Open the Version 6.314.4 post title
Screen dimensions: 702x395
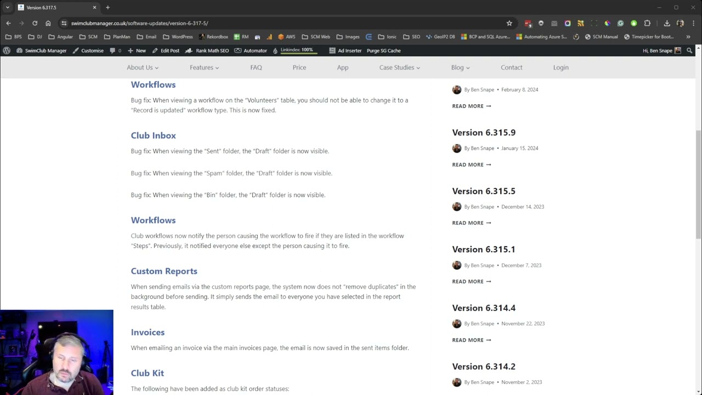[x=484, y=308]
